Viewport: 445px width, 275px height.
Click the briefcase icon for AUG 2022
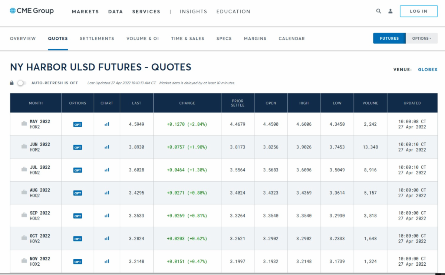pyautogui.click(x=24, y=192)
